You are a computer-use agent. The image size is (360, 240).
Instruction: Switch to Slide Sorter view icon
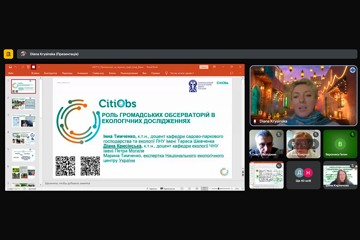190,189
